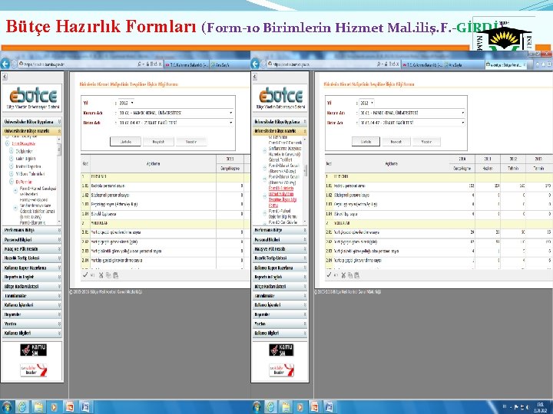Open the Birim Adı dropdown in the right form

(x=412, y=123)
